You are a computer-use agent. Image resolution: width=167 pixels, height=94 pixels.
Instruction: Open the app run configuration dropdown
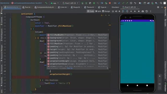(x=55, y=3)
